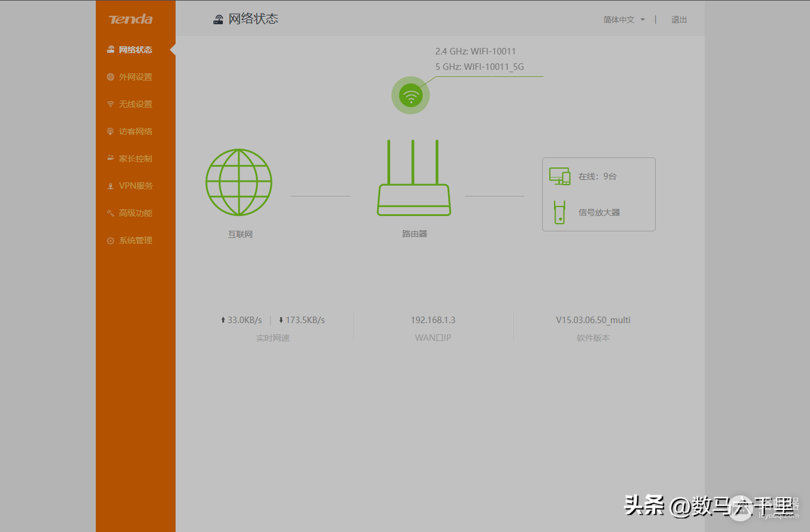The width and height of the screenshot is (810, 532).
Task: Click the 5 GHz: WIFI-10011_5G label
Action: pos(479,67)
